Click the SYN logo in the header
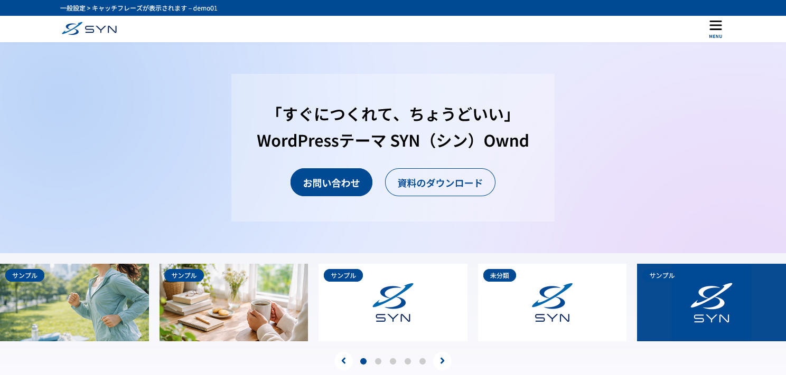 (x=89, y=28)
